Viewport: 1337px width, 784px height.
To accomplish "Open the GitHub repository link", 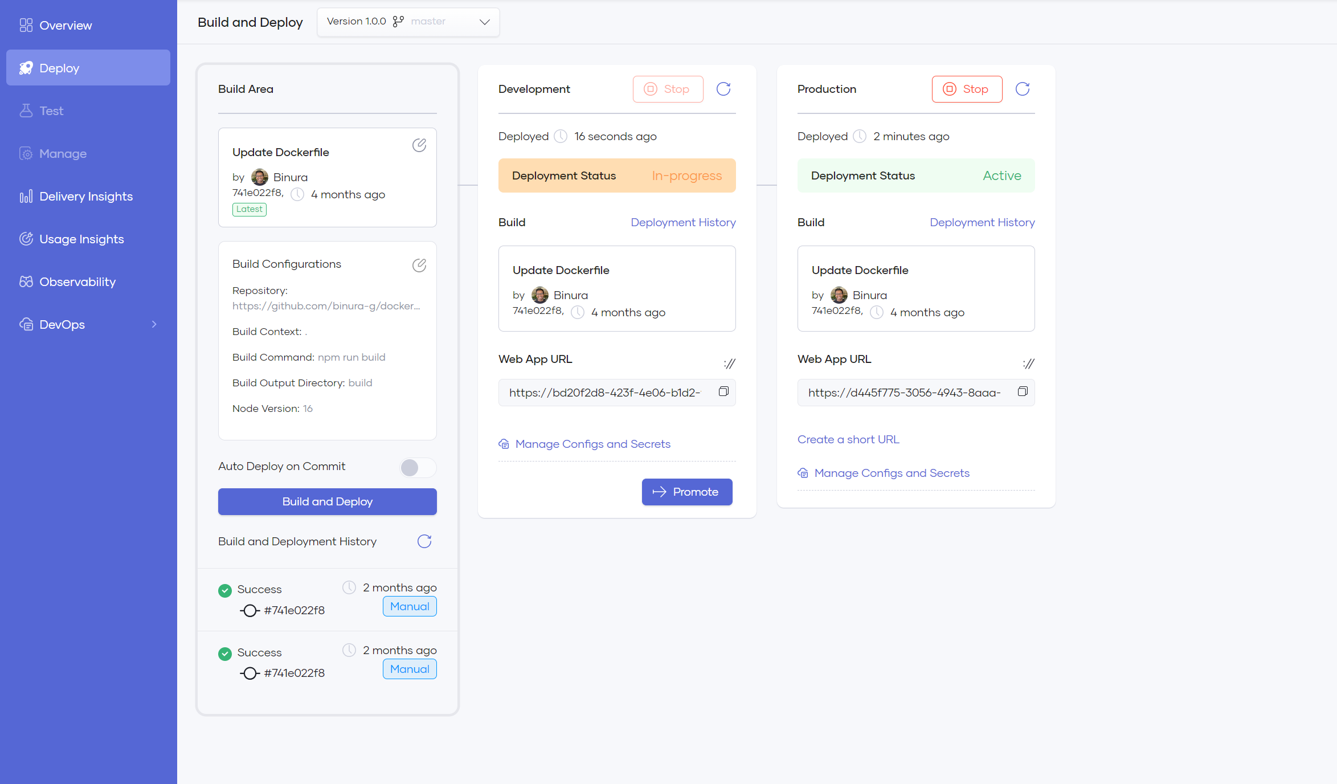I will click(x=326, y=306).
